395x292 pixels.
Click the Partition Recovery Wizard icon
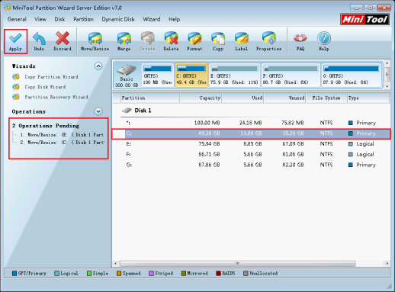click(x=16, y=97)
